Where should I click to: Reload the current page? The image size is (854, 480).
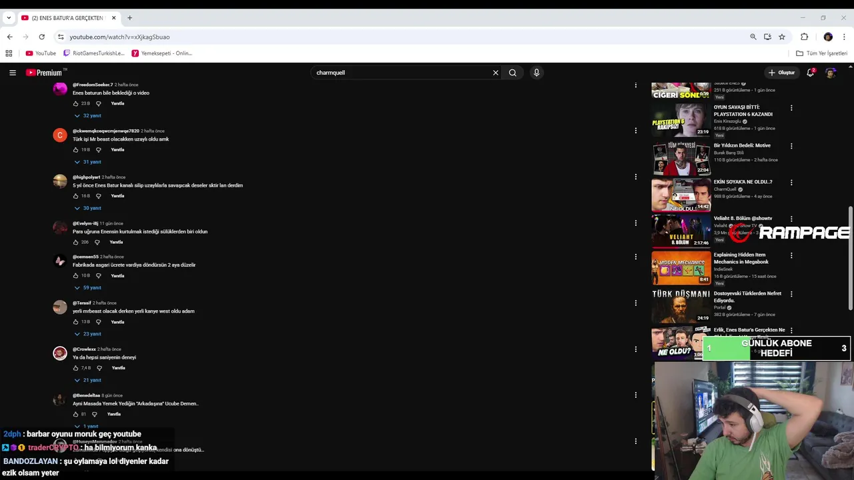tap(41, 37)
